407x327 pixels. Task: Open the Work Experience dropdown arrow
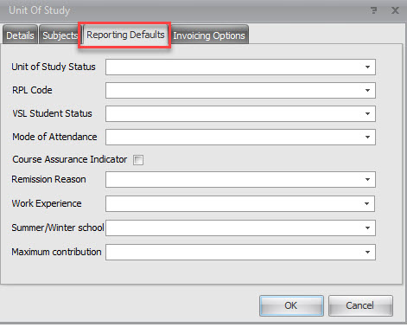click(366, 204)
